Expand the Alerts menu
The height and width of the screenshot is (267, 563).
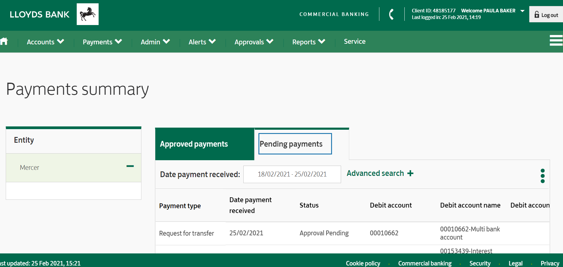[x=202, y=42]
